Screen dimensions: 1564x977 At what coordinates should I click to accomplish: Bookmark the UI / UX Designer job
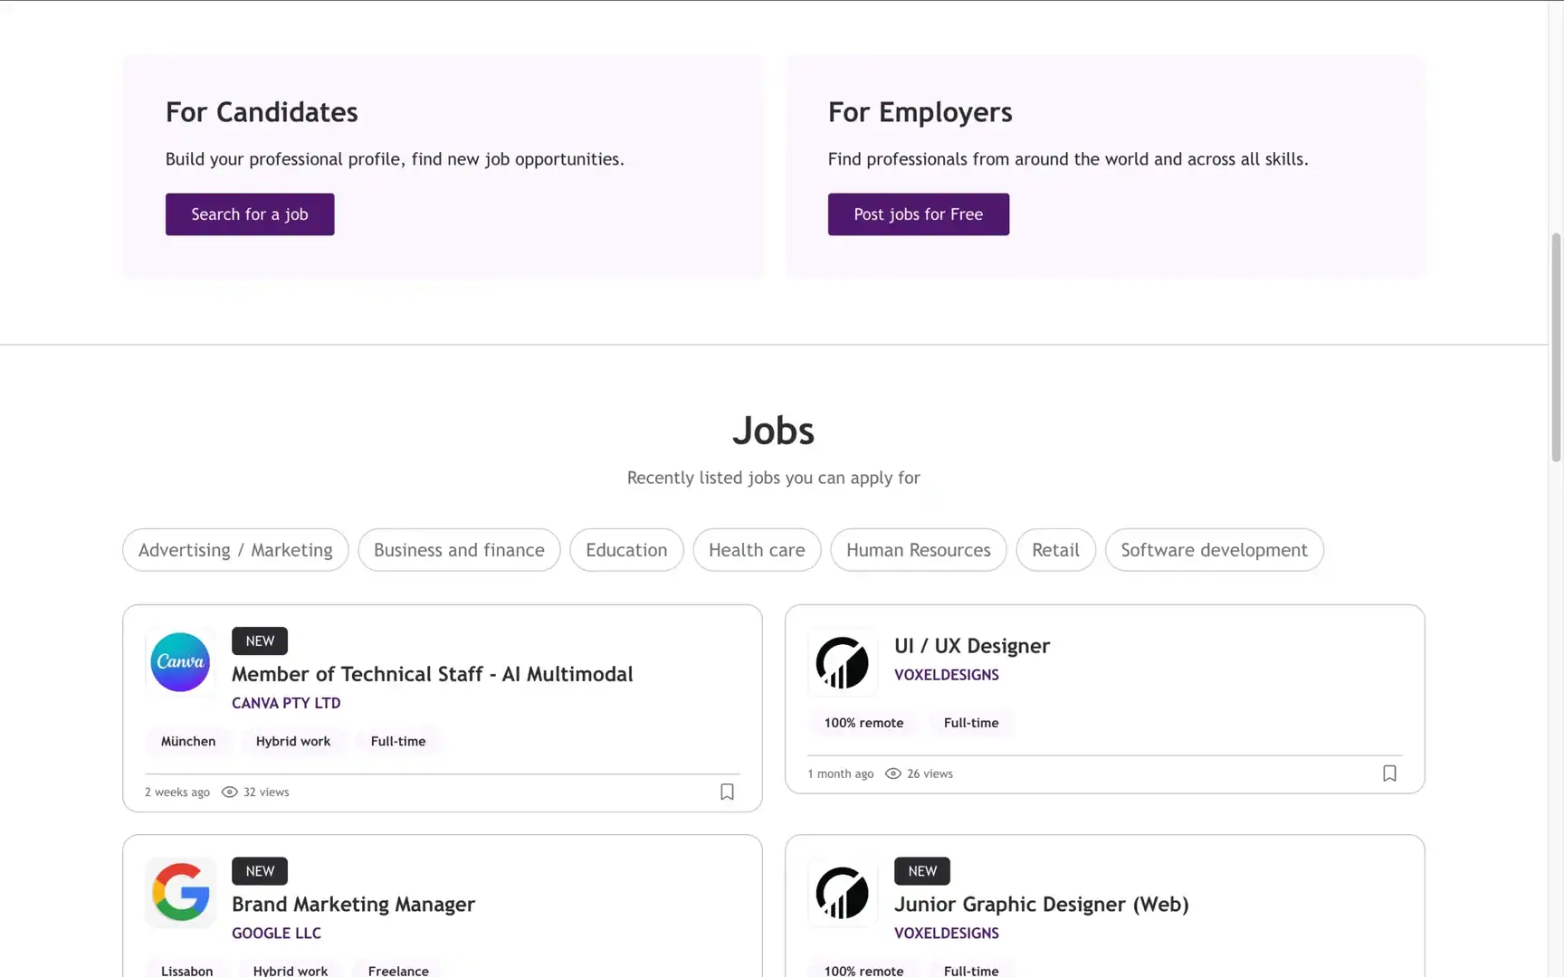click(1389, 773)
